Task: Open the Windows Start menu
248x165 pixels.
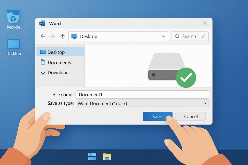Action: 92,156
